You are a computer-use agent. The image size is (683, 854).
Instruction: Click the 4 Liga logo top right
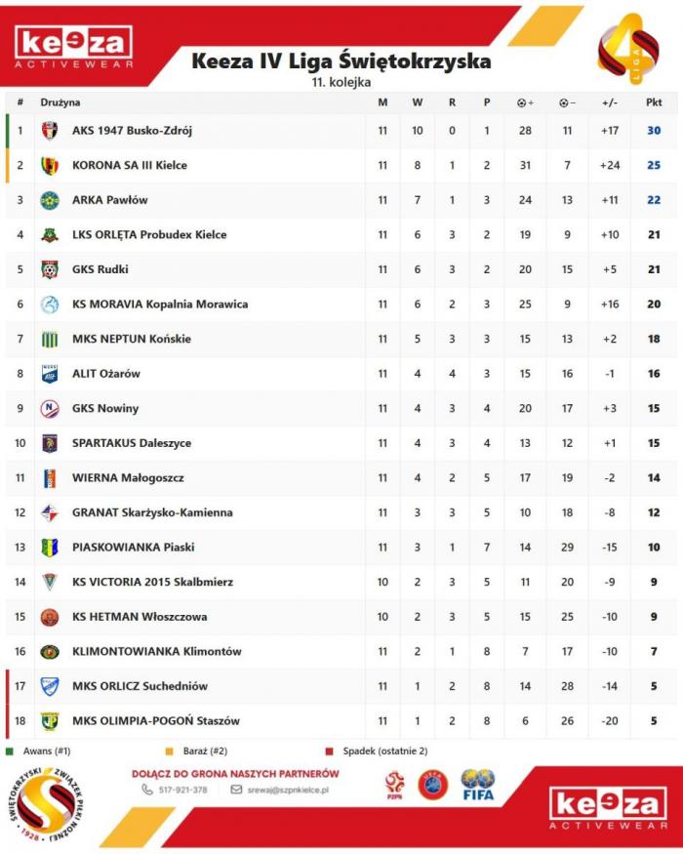click(x=626, y=51)
